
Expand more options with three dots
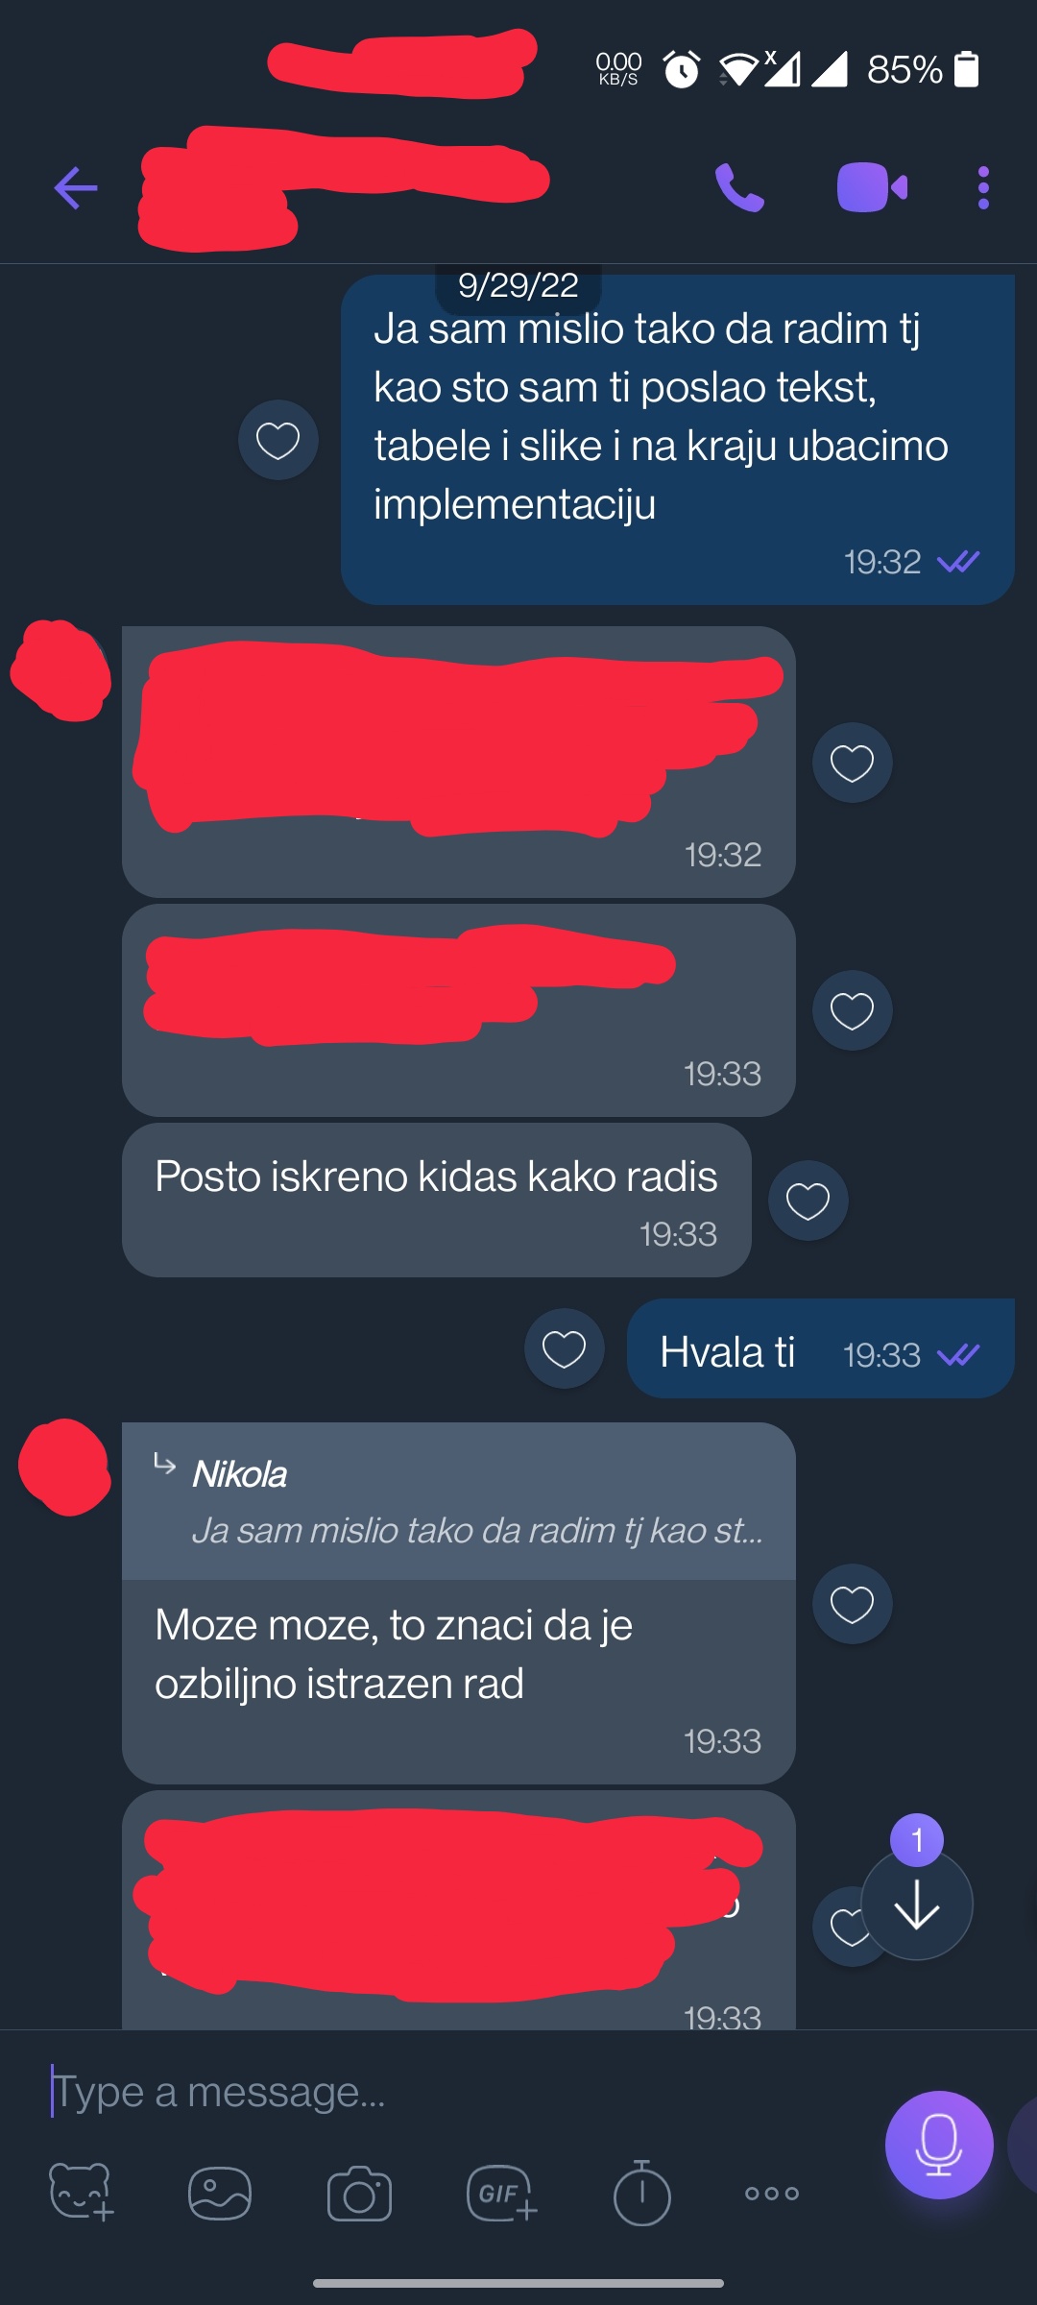(x=772, y=2194)
